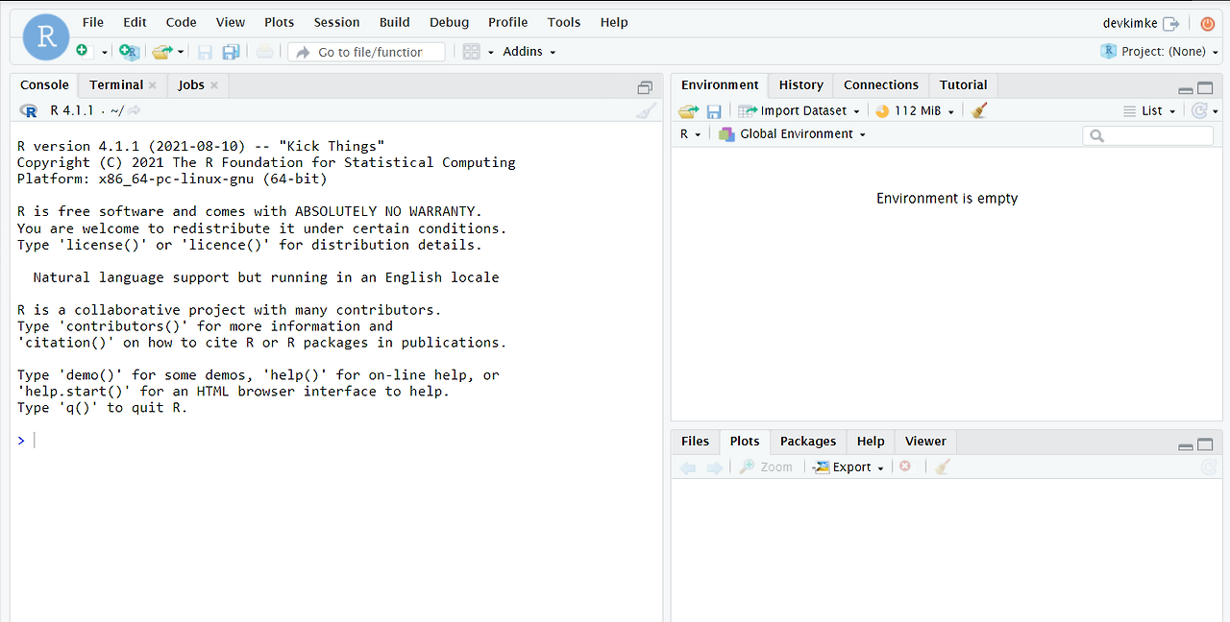The height and width of the screenshot is (622, 1230).
Task: Create a new R project
Action: (x=129, y=52)
